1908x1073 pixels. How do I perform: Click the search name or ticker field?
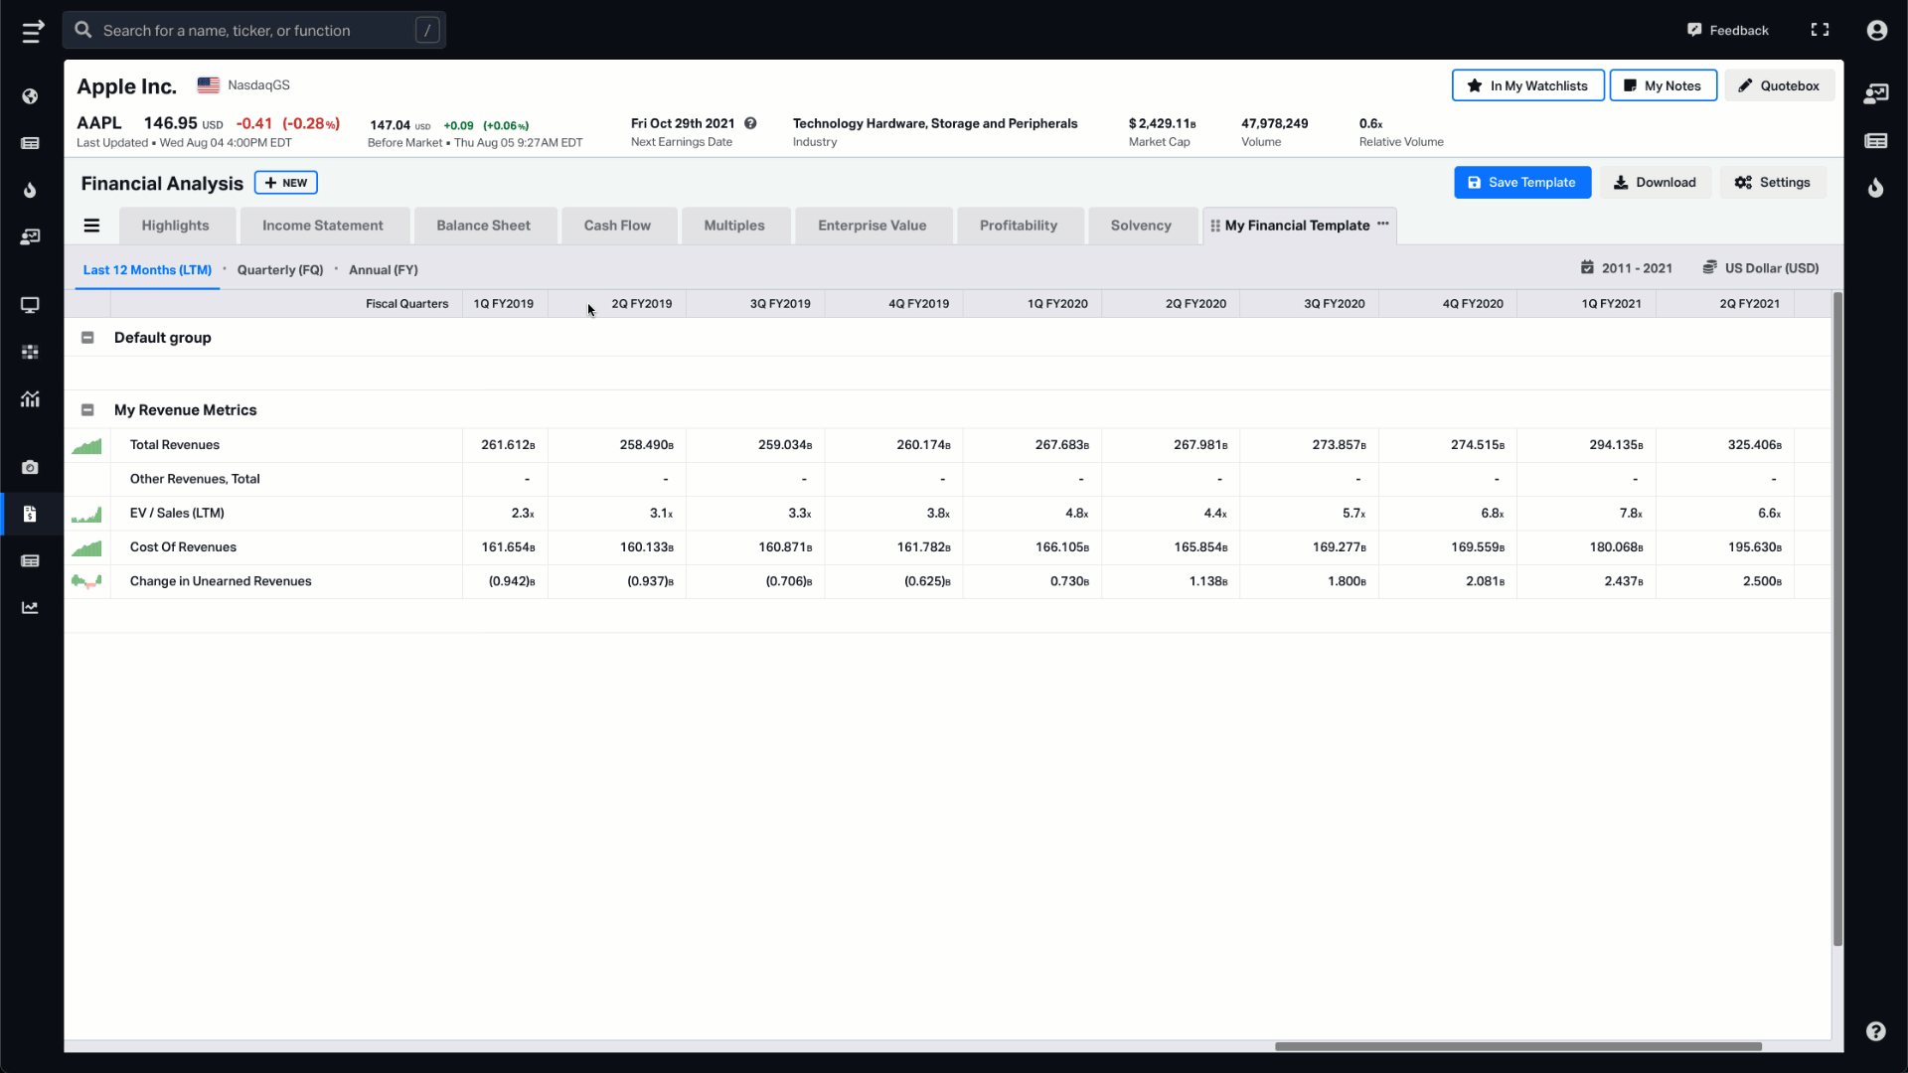[254, 31]
